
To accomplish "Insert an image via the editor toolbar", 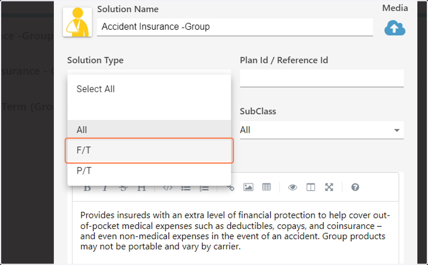I will (248, 187).
